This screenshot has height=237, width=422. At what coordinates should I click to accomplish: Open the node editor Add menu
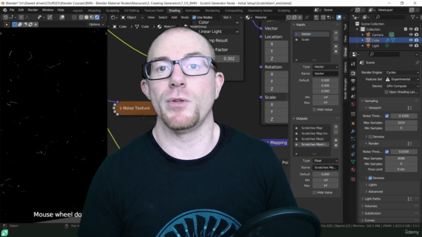coord(174,17)
